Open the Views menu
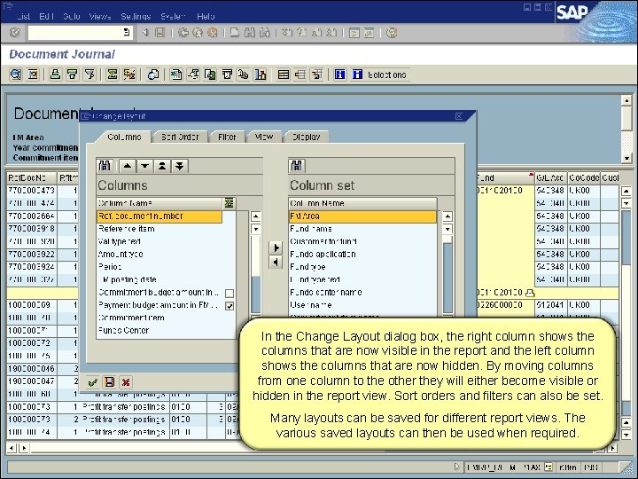Viewport: 638px width, 479px height. [x=100, y=17]
